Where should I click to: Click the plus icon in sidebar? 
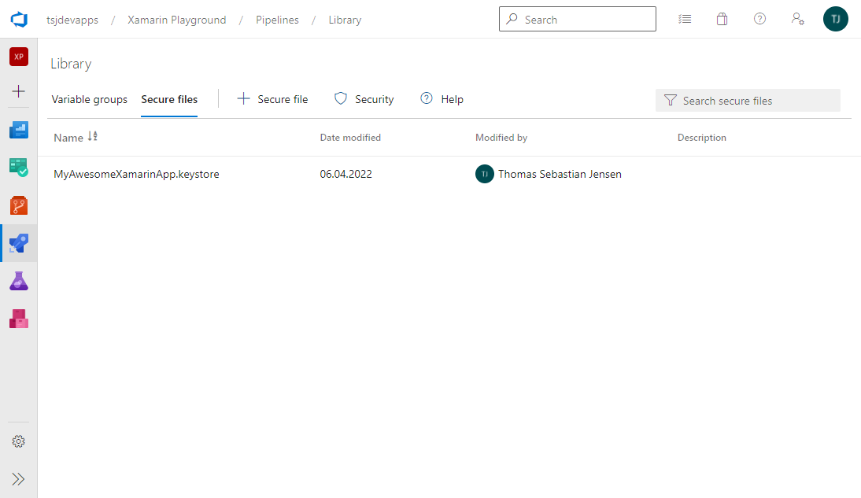tap(19, 91)
